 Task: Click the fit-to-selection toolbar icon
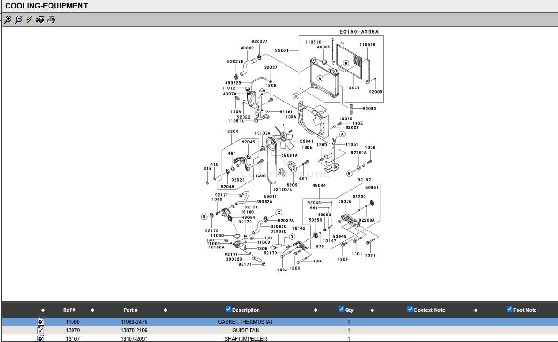tap(40, 20)
